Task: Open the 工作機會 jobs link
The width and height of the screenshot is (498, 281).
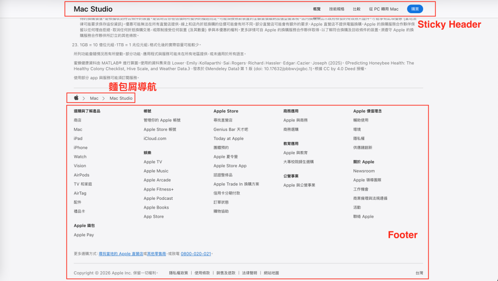Action: [x=361, y=189]
